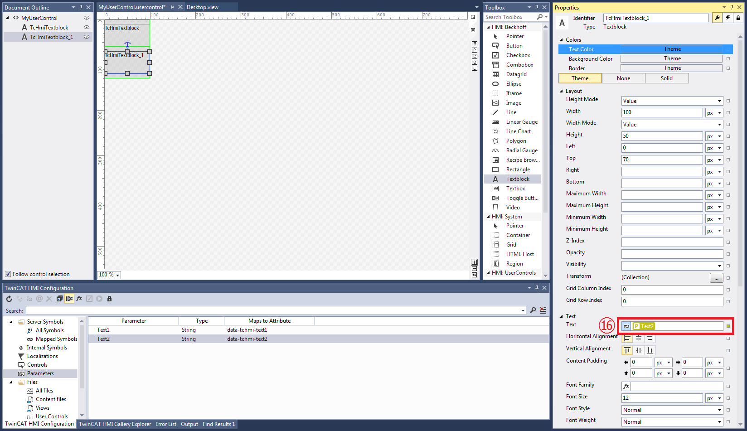Collapse the HMI: Beckhoff toolbox group
Viewport: 747px width, 431px height.
pyautogui.click(x=489, y=27)
